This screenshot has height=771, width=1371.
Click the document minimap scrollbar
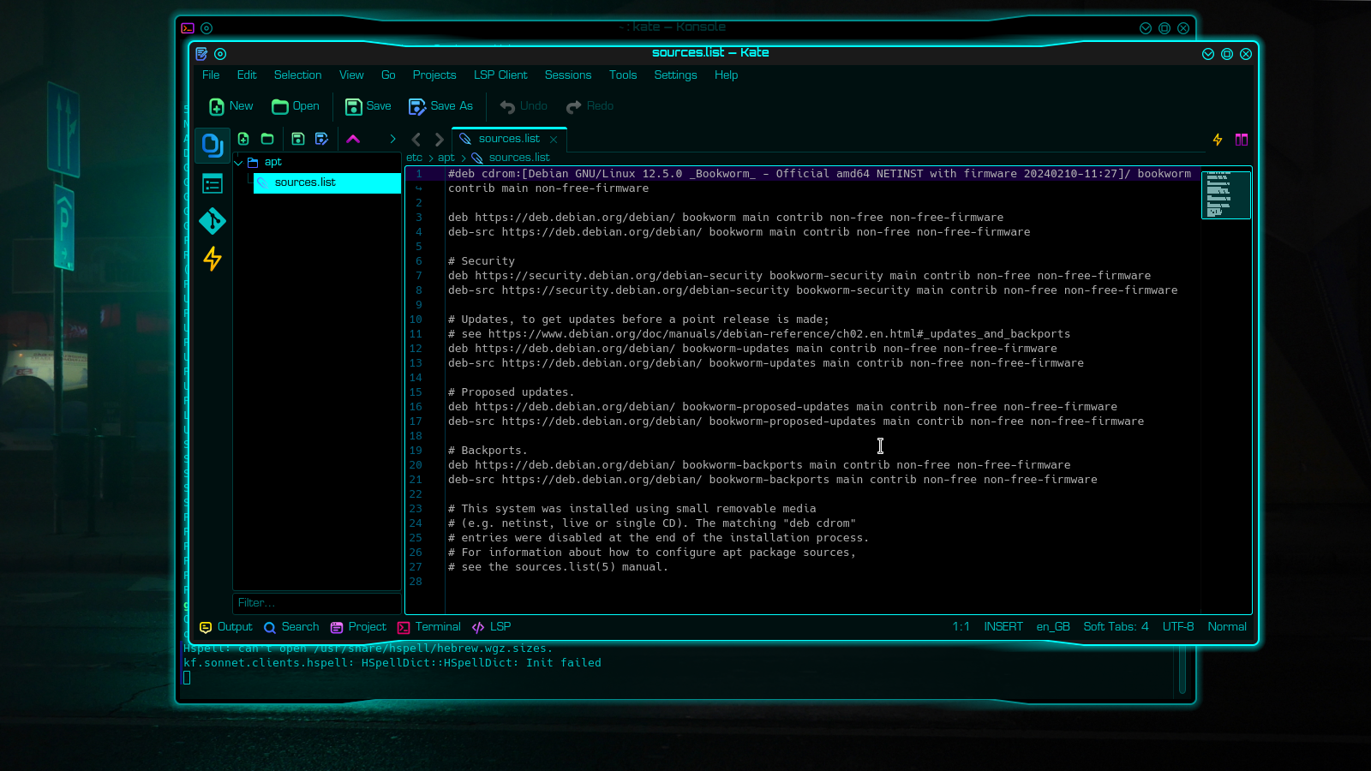[1226, 195]
